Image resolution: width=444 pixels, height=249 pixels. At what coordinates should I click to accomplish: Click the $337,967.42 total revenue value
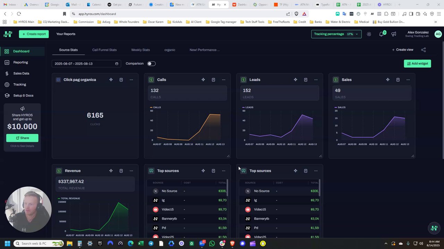tap(71, 182)
